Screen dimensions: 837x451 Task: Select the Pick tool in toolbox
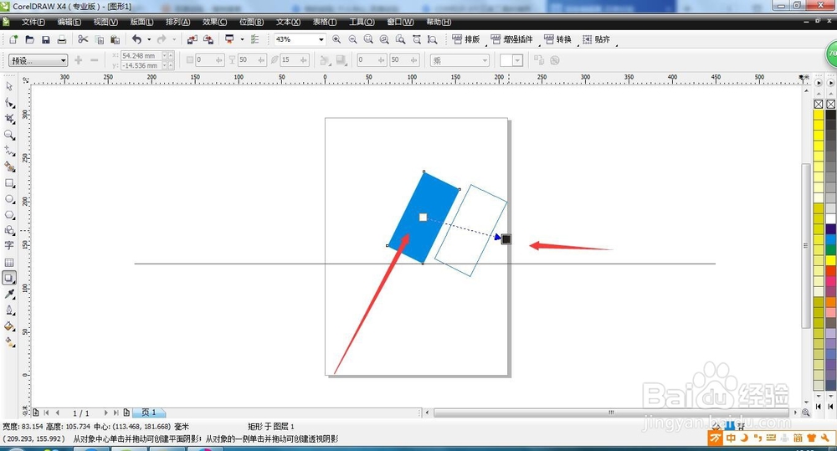tap(9, 86)
